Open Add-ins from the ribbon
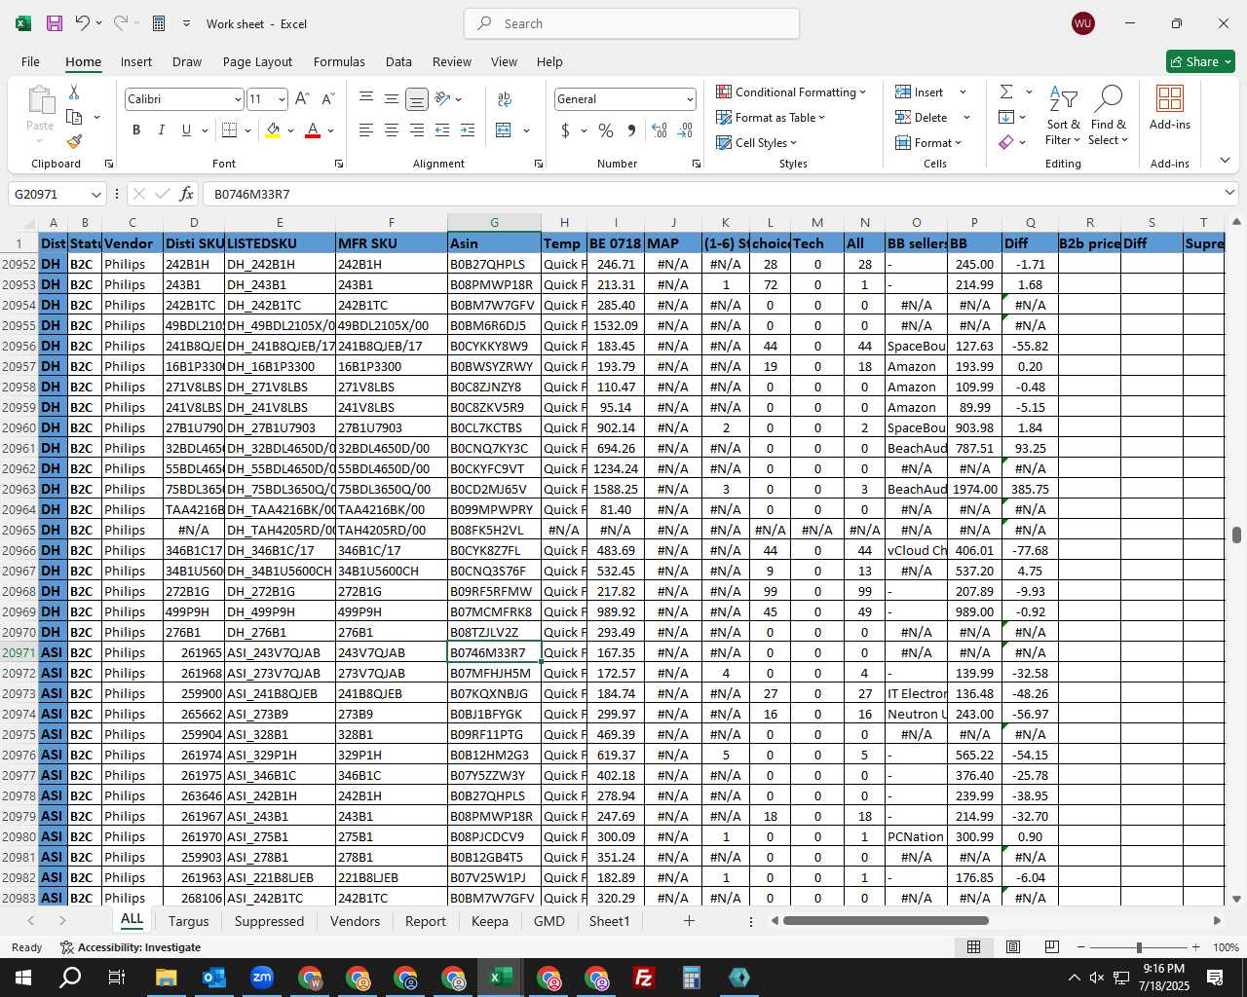This screenshot has width=1247, height=997. click(1170, 108)
